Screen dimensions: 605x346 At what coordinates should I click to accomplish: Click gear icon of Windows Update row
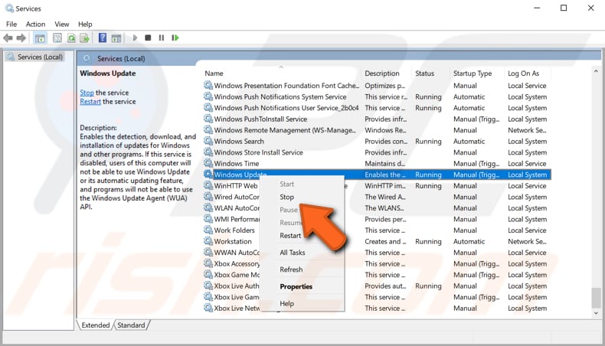point(208,175)
